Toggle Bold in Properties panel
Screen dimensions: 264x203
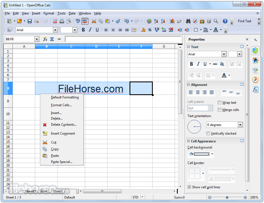click(191, 64)
